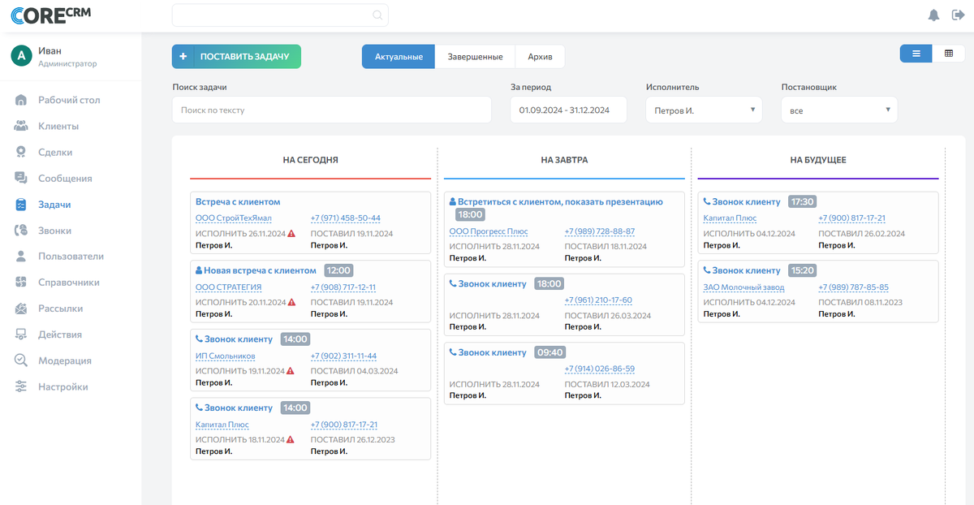This screenshot has width=974, height=505.
Task: Click overdue warning icon next to 19.11.2024
Action: (291, 371)
